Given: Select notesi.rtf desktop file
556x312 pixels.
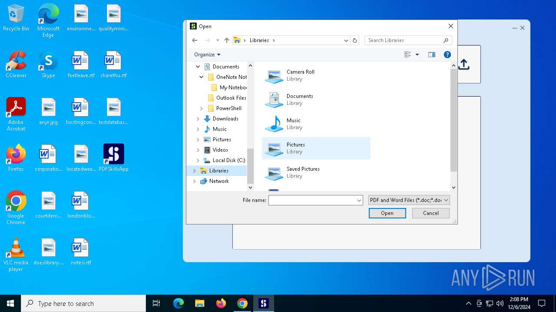Looking at the screenshot, I should coord(81,252).
